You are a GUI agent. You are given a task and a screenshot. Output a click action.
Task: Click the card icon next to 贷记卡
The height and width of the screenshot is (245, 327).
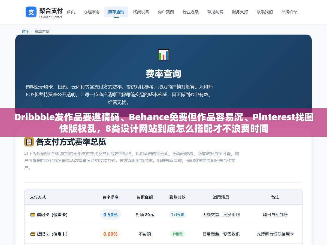[33, 234]
